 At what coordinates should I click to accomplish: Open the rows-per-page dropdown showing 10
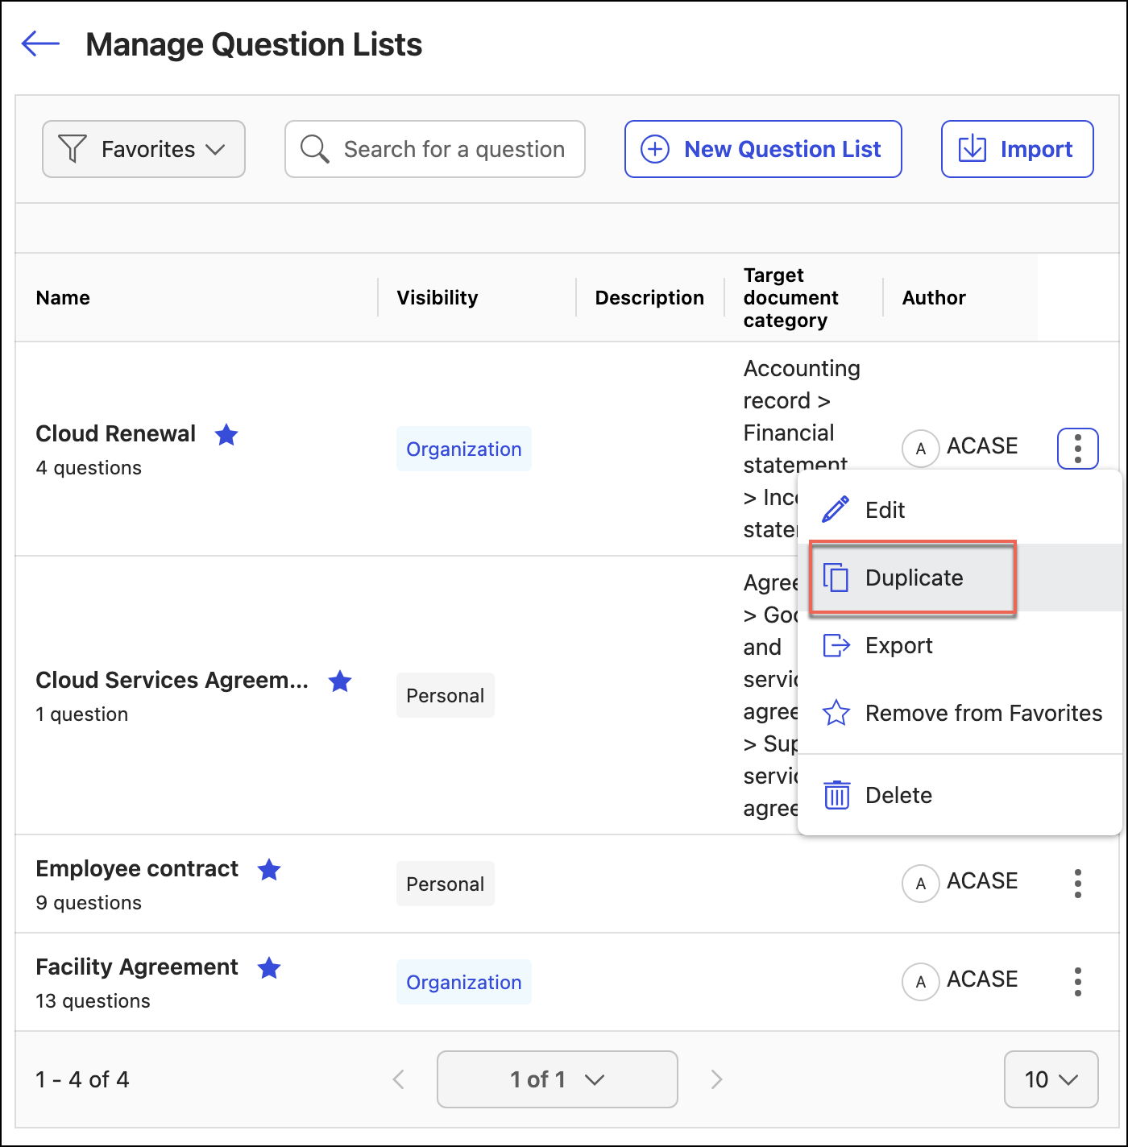pyautogui.click(x=1051, y=1079)
